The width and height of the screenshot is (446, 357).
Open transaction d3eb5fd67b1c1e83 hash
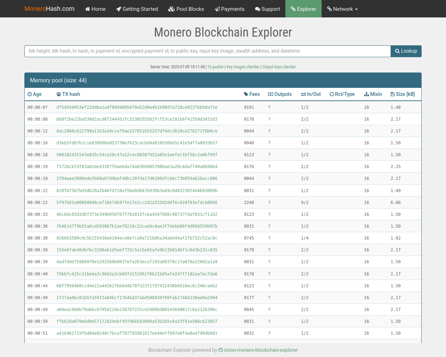tap(137, 143)
